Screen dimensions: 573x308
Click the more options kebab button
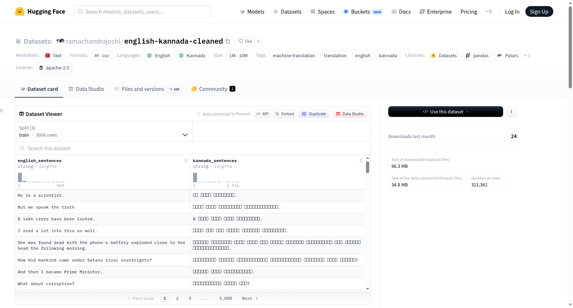coord(511,112)
